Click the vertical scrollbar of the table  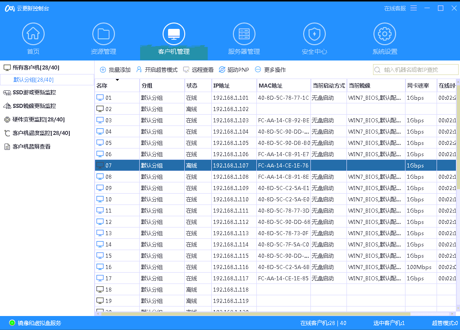tap(458, 137)
